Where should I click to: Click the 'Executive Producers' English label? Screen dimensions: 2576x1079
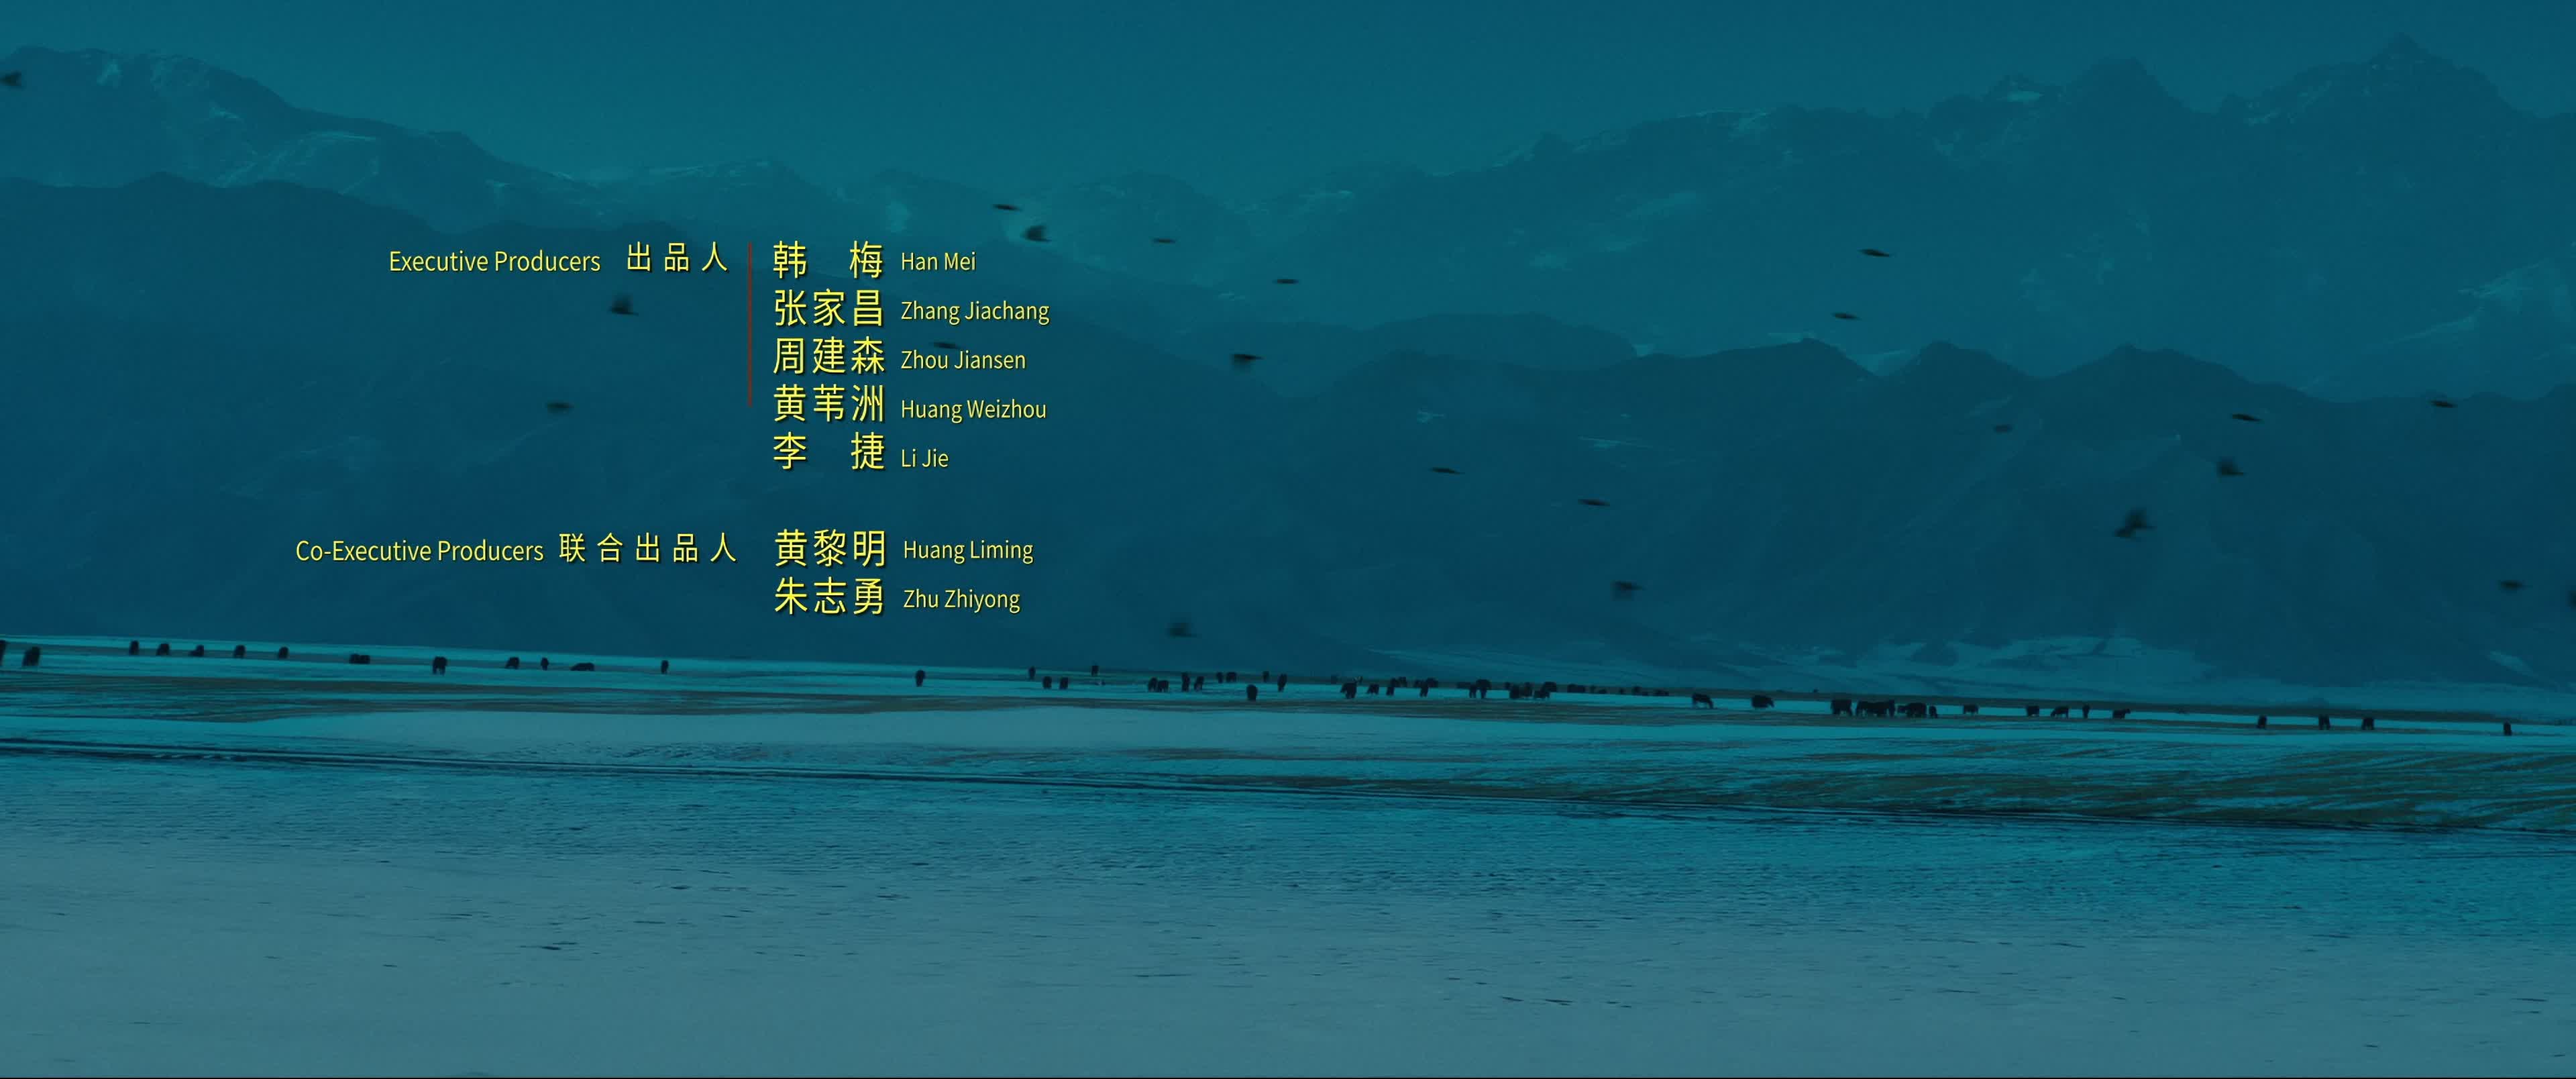494,262
